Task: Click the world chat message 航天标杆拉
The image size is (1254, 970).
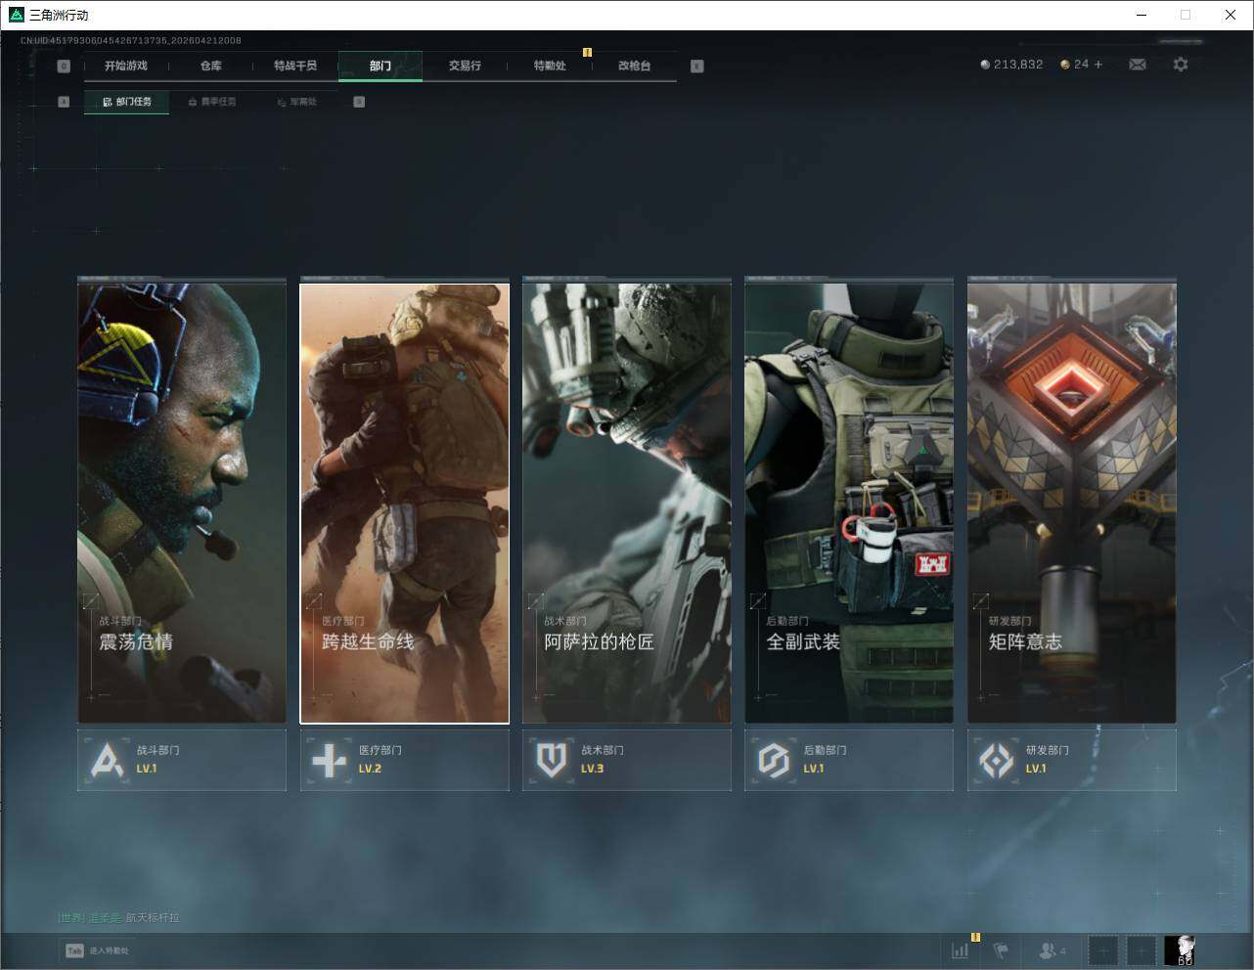Action: click(153, 917)
